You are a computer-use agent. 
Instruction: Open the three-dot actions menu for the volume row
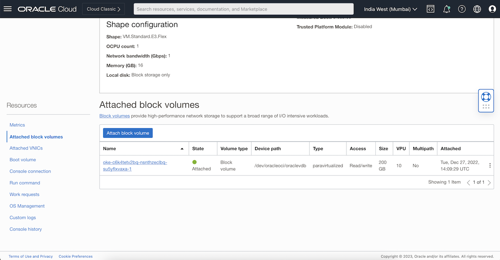490,166
